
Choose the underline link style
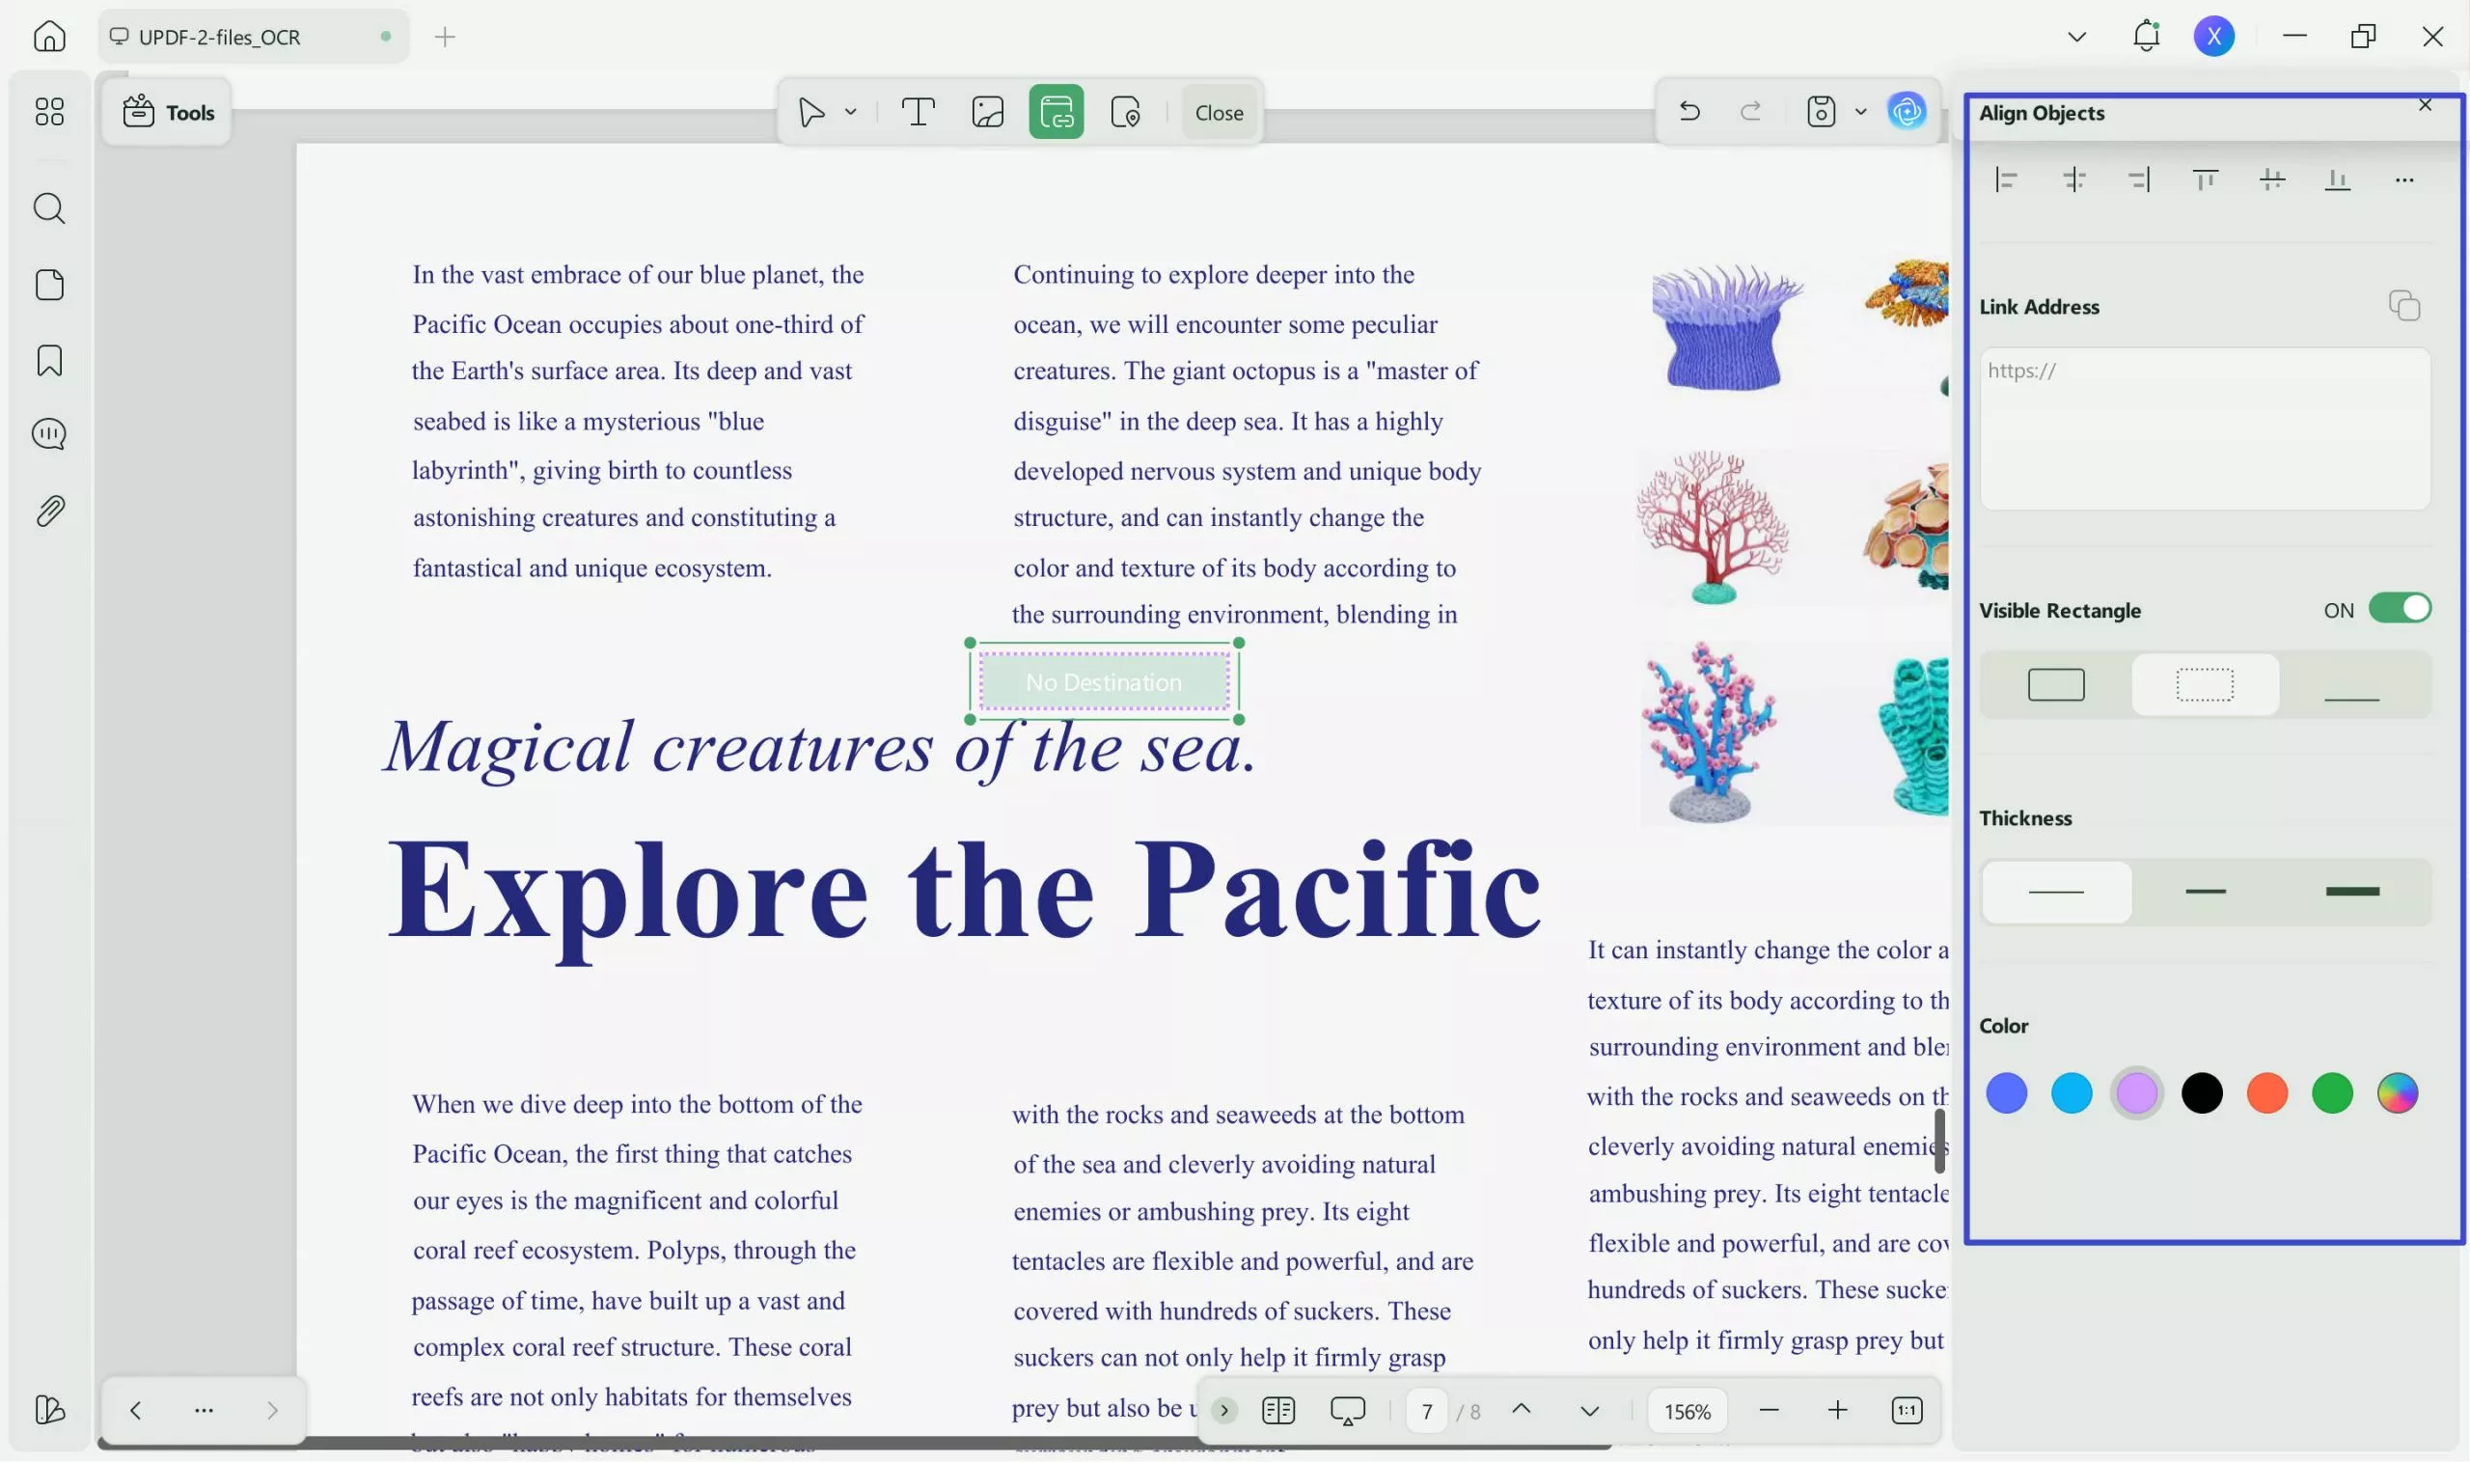2350,685
